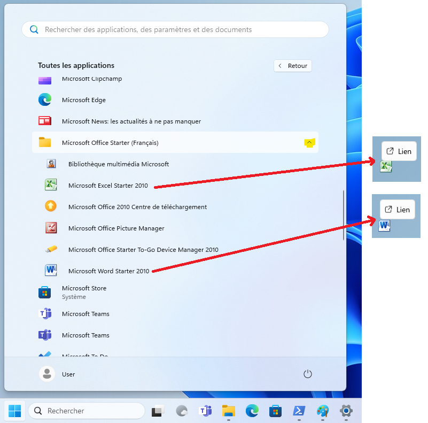
Task: Open the Windows Start button
Action: click(x=15, y=411)
